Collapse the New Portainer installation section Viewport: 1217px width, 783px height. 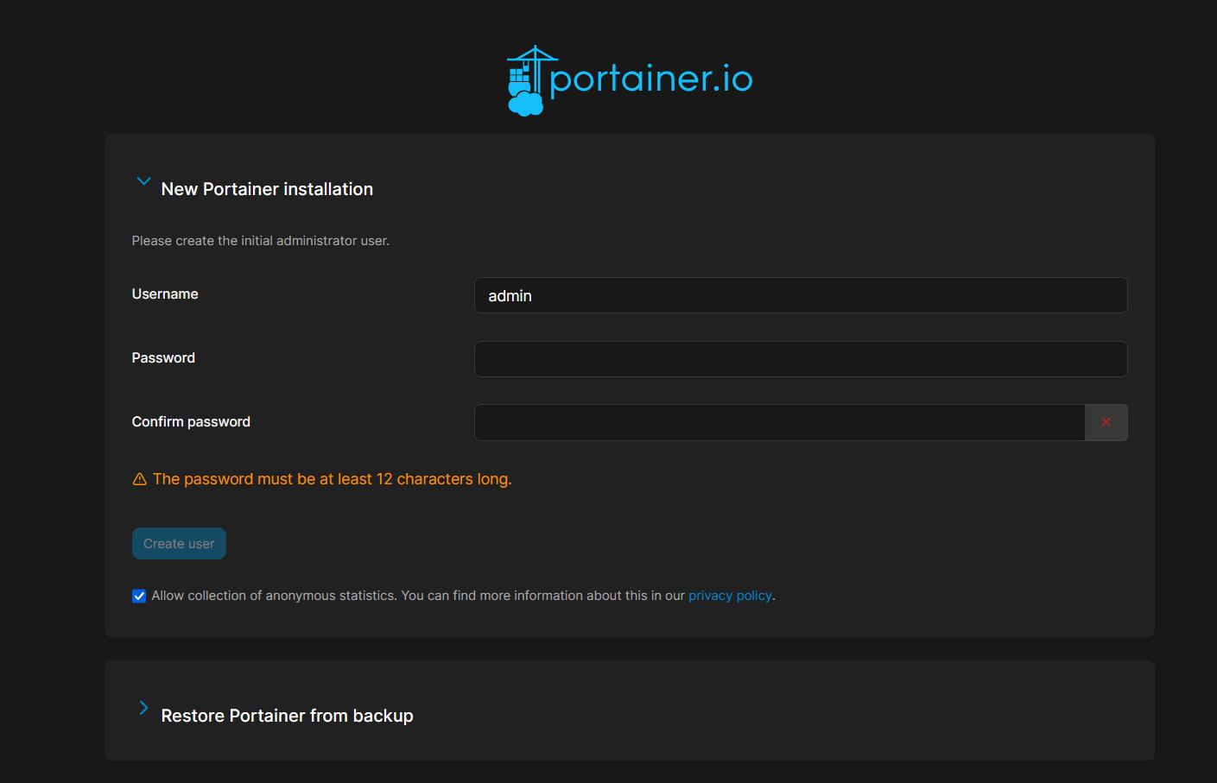[x=143, y=181]
